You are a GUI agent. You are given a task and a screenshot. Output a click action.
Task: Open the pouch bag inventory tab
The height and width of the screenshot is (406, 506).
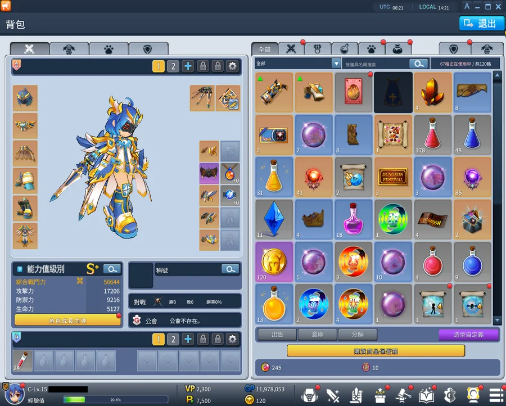click(x=398, y=49)
